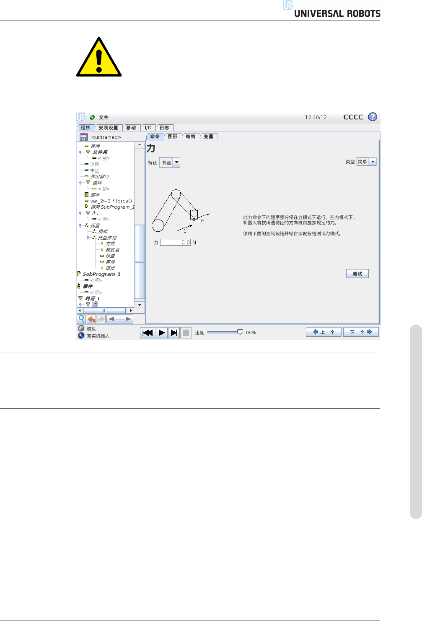Click the <unnamed> program name label

pyautogui.click(x=106, y=137)
